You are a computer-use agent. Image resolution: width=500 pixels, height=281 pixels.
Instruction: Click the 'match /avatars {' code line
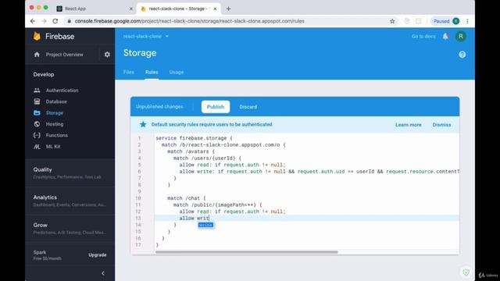pyautogui.click(x=191, y=151)
